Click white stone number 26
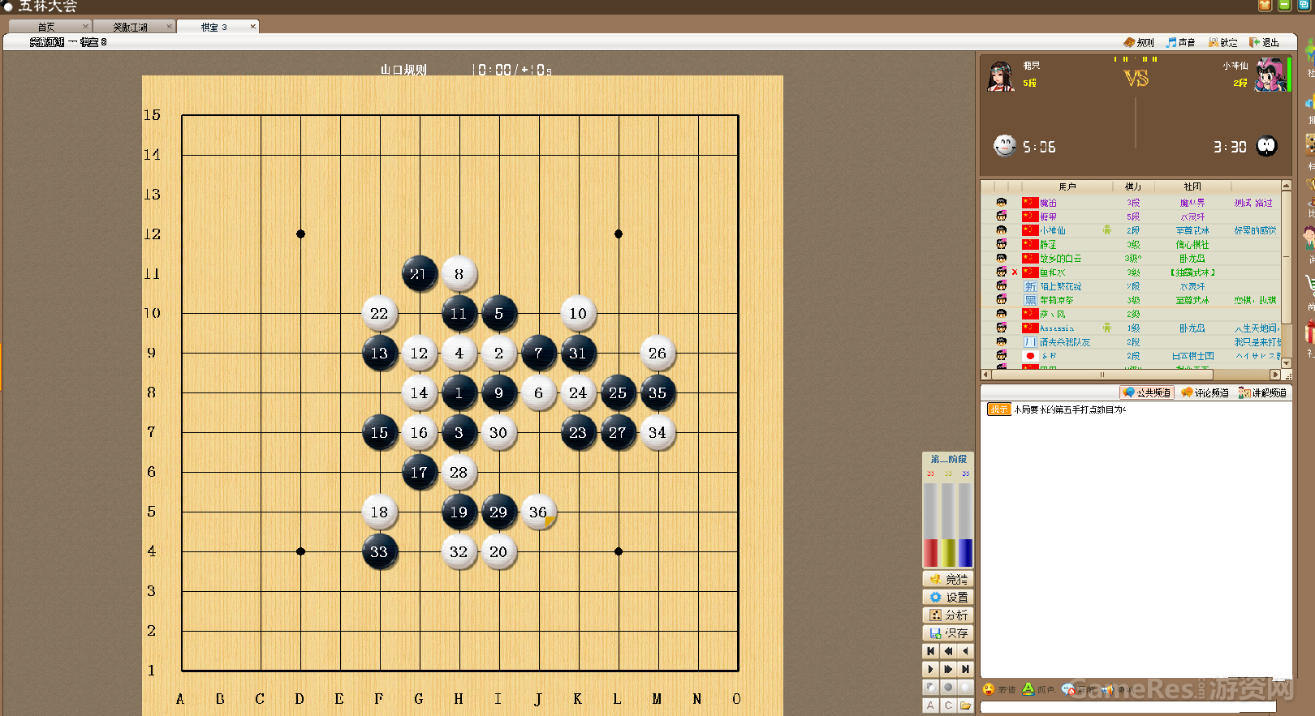 [x=657, y=353]
